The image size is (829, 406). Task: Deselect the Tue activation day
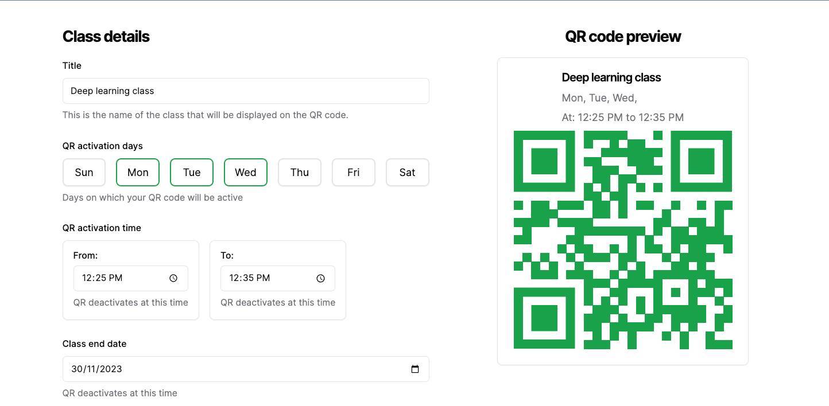coord(192,173)
